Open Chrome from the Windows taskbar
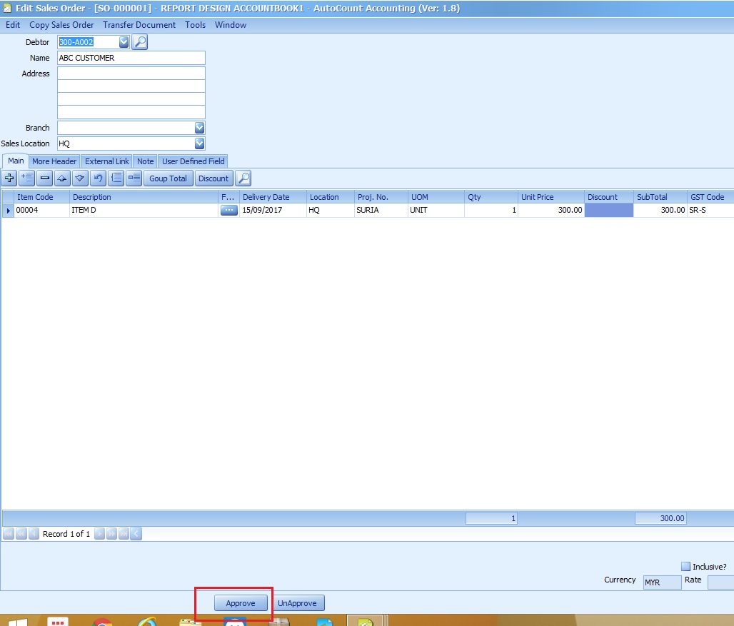Viewport: 734px width, 626px height. [x=103, y=621]
